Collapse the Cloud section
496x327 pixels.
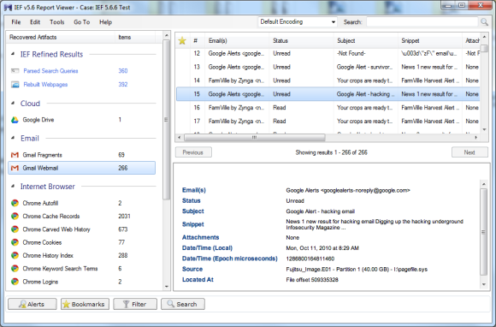point(13,104)
